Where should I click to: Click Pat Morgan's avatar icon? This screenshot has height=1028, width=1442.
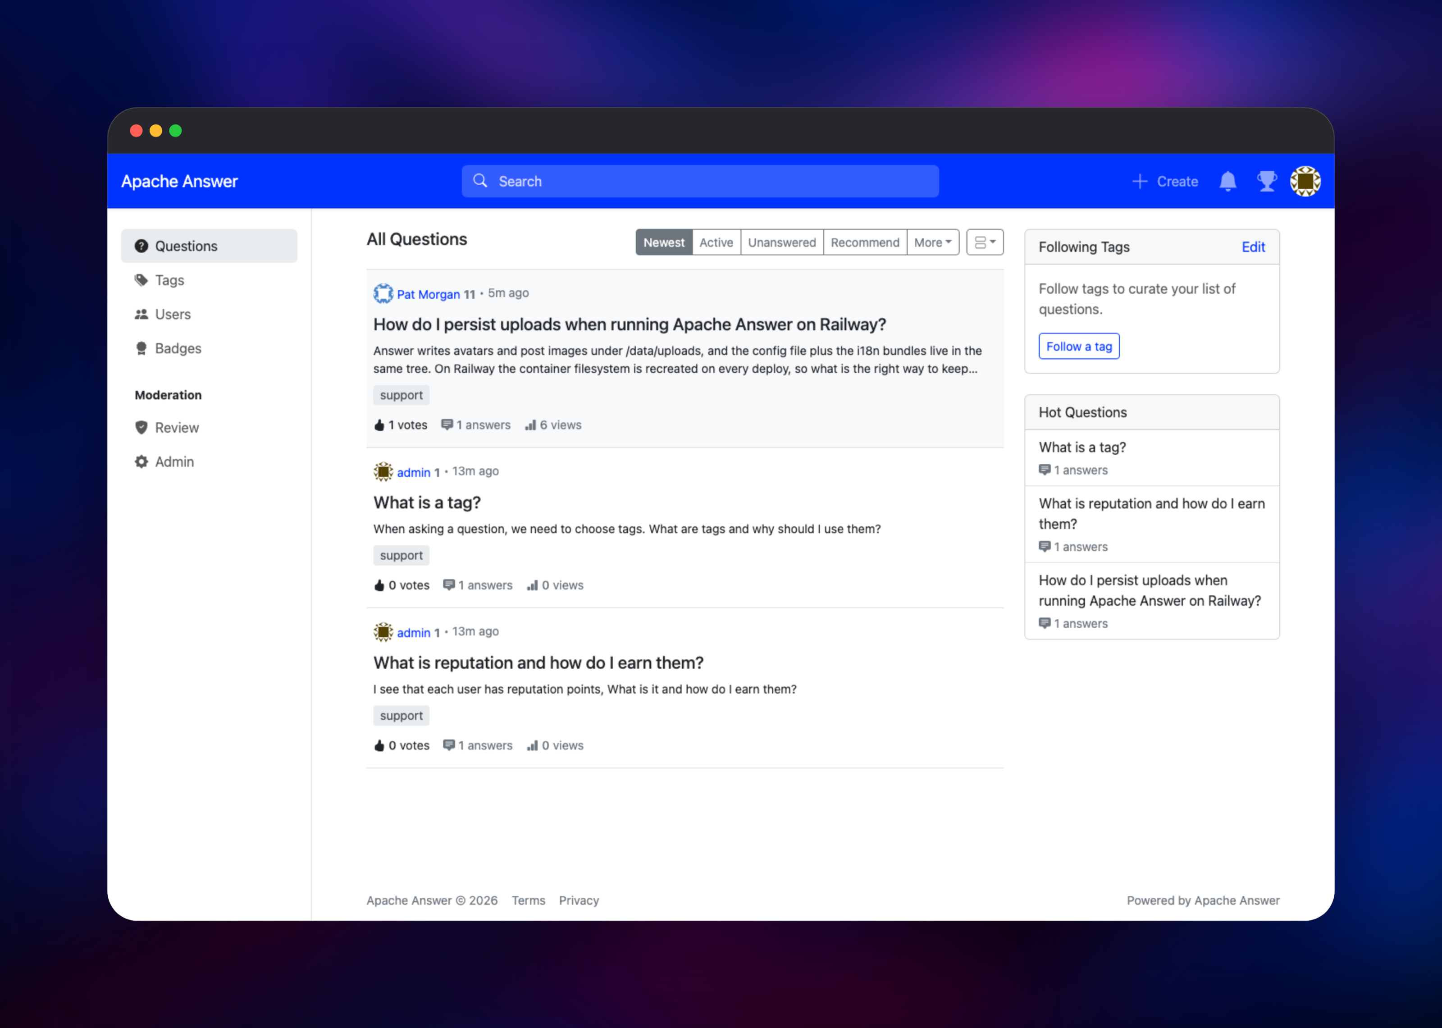pos(383,294)
